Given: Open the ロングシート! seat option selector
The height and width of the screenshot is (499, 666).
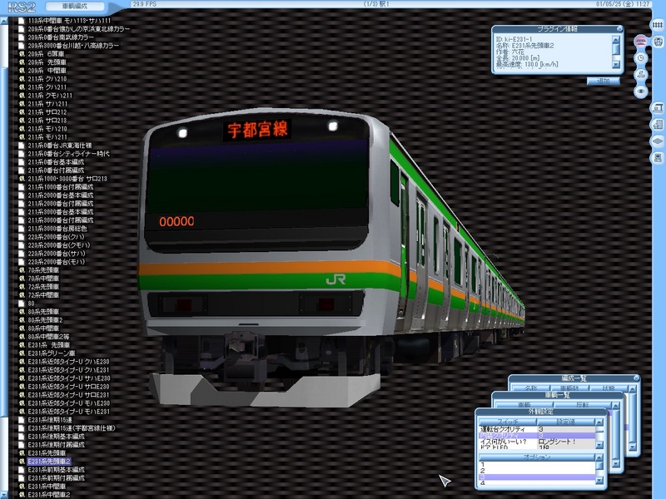Looking at the screenshot, I should click(x=556, y=441).
